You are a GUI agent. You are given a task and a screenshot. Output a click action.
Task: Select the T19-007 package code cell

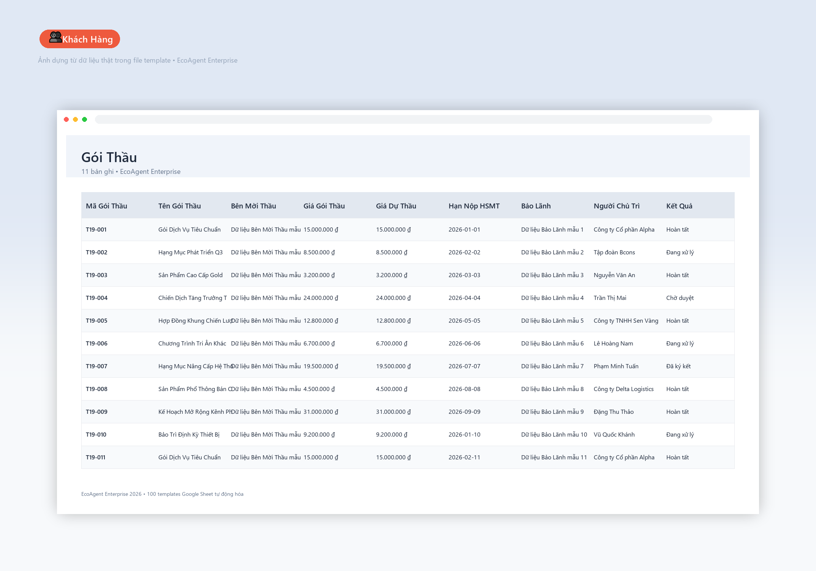tap(96, 366)
